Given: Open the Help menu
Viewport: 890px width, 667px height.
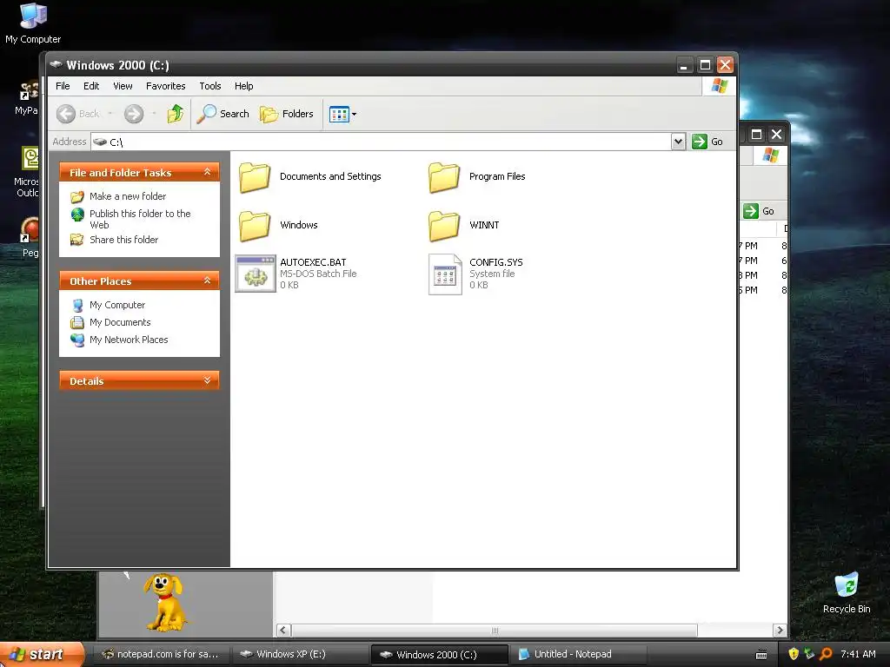Looking at the screenshot, I should click(243, 86).
